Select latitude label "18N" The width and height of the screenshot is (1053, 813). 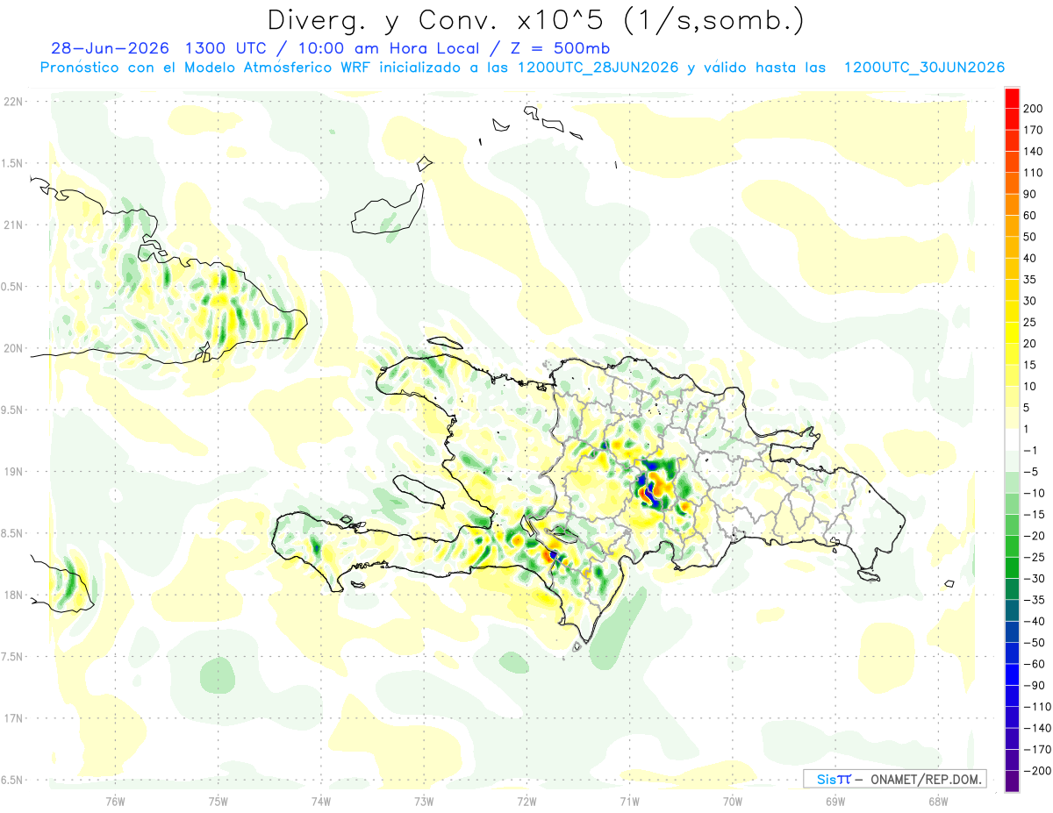click(x=12, y=595)
